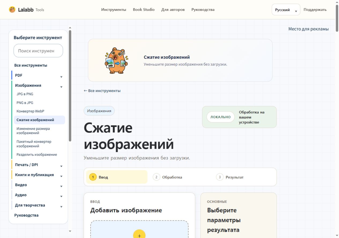Image resolution: width=339 pixels, height=238 pixels.
Task: Open the PNG в JPG tool
Action: 25,103
